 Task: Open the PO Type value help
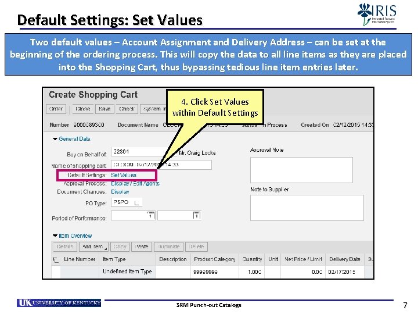(x=137, y=203)
